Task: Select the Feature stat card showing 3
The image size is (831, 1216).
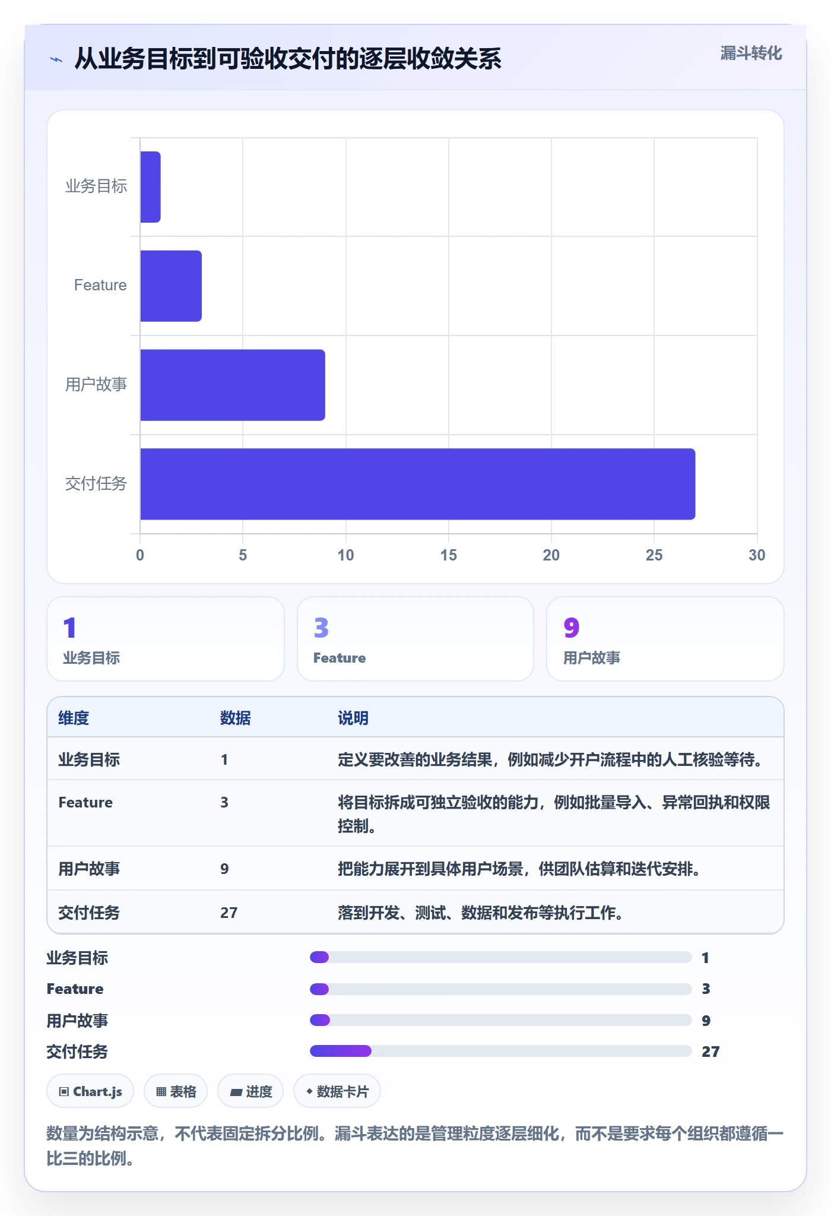Action: click(415, 639)
